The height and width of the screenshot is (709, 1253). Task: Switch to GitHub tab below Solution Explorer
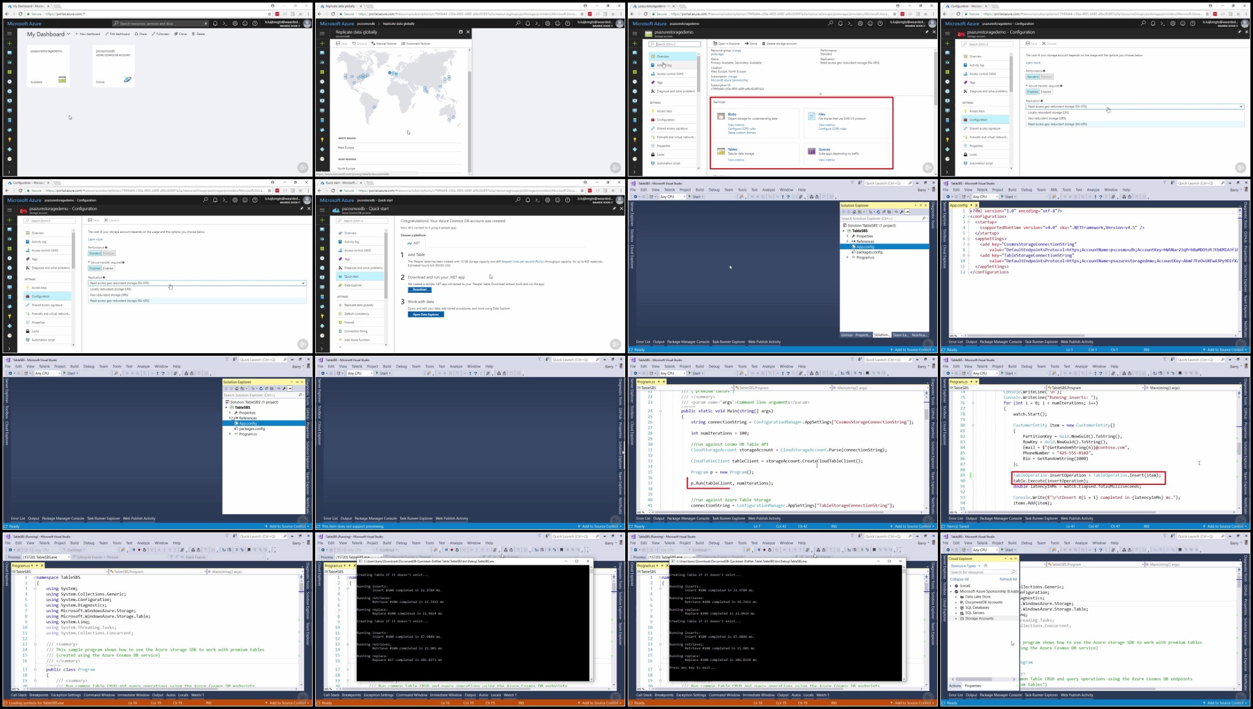coord(846,335)
